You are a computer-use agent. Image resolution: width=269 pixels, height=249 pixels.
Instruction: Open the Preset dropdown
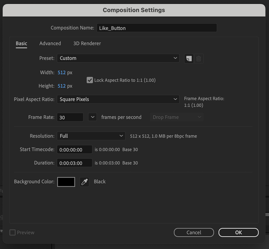pos(118,58)
